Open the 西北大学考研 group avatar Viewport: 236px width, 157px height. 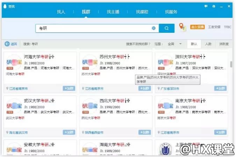tap(90, 106)
